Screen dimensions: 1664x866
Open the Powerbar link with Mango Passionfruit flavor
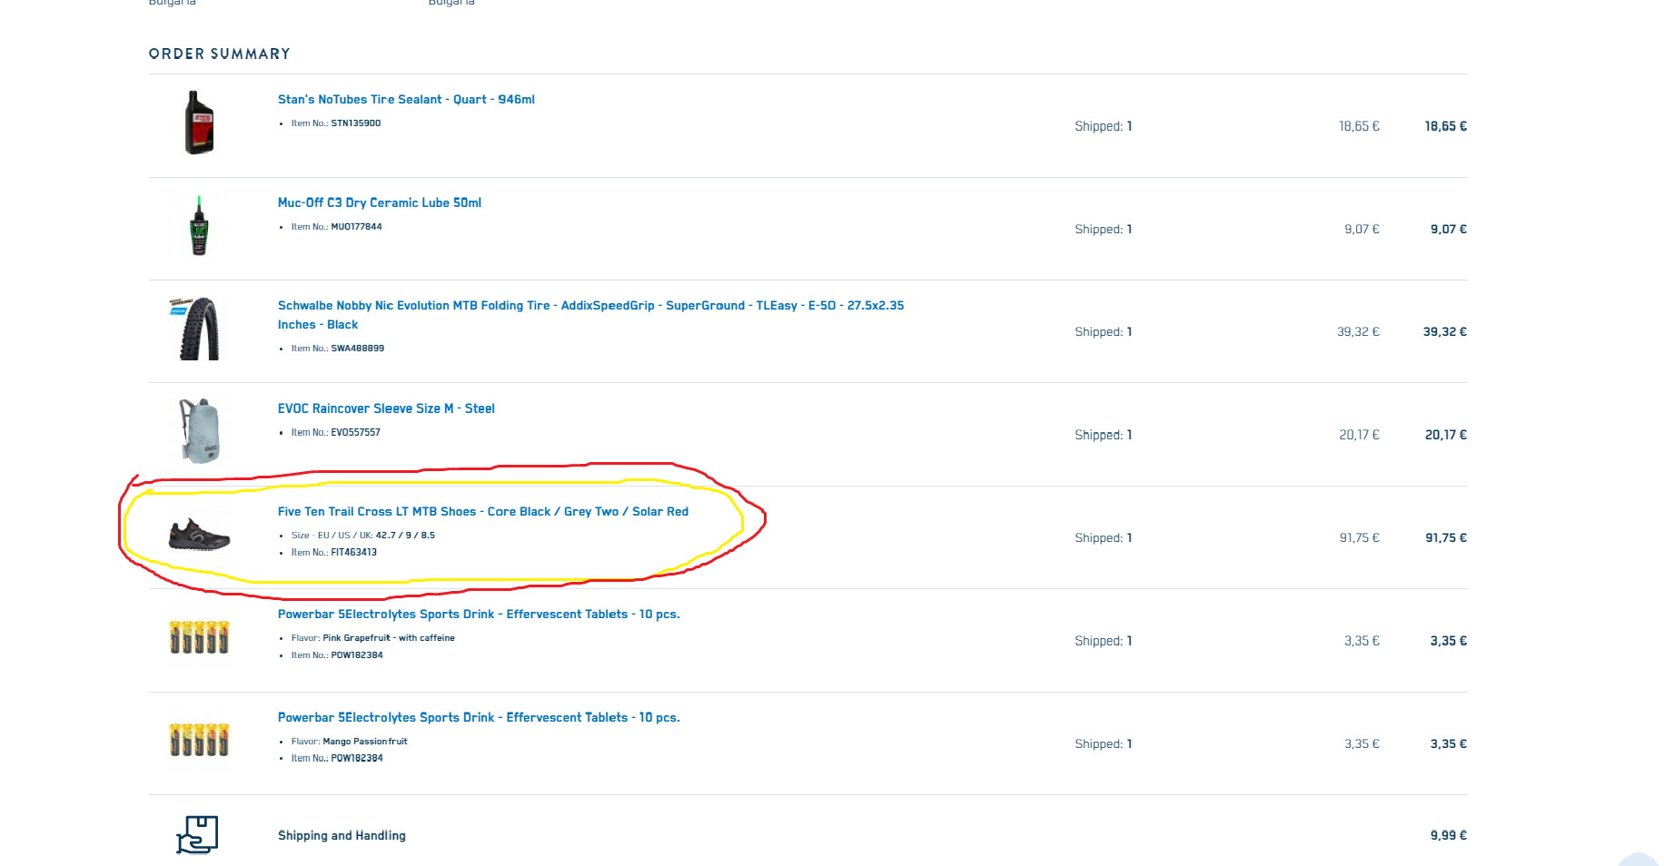(479, 718)
